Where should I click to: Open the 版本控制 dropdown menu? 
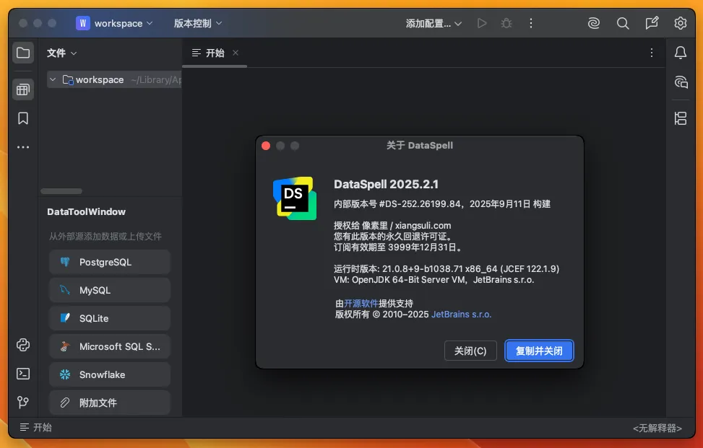point(198,23)
